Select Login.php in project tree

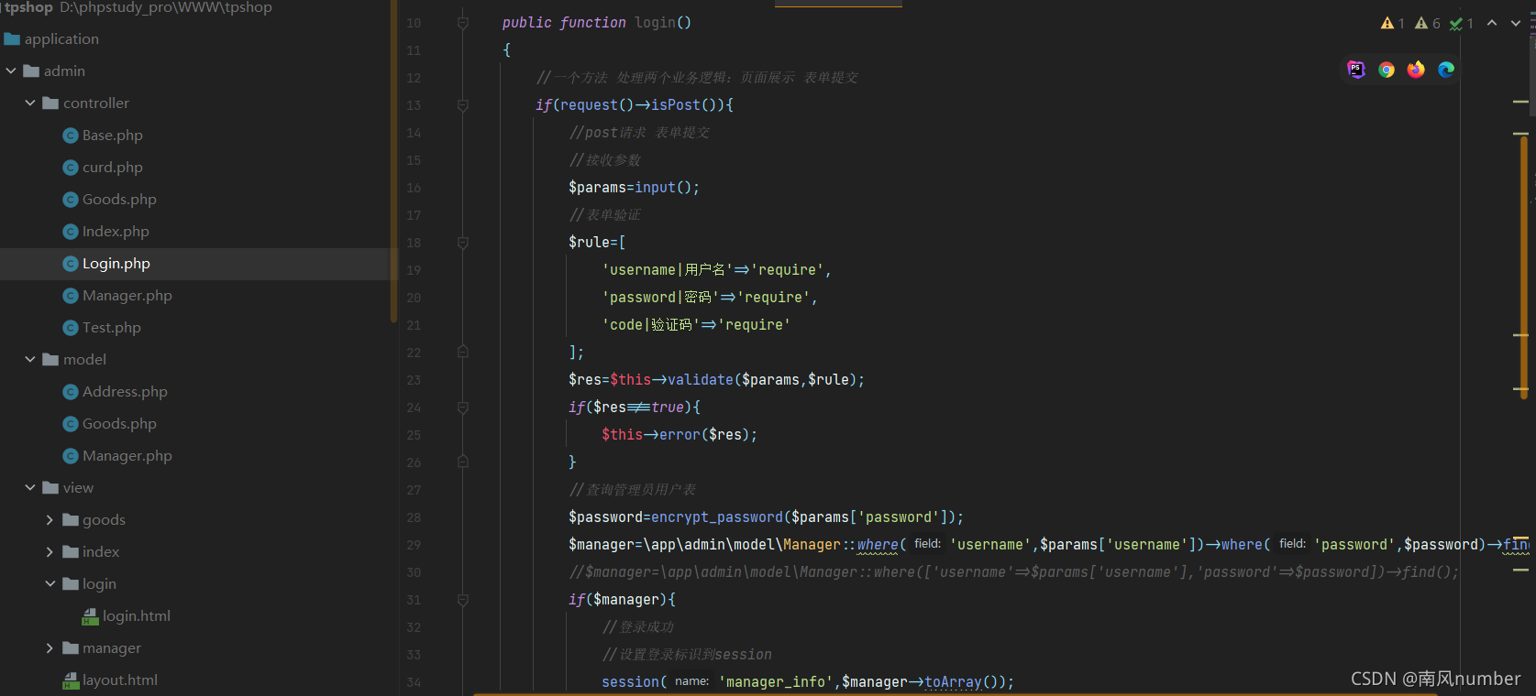pos(116,263)
